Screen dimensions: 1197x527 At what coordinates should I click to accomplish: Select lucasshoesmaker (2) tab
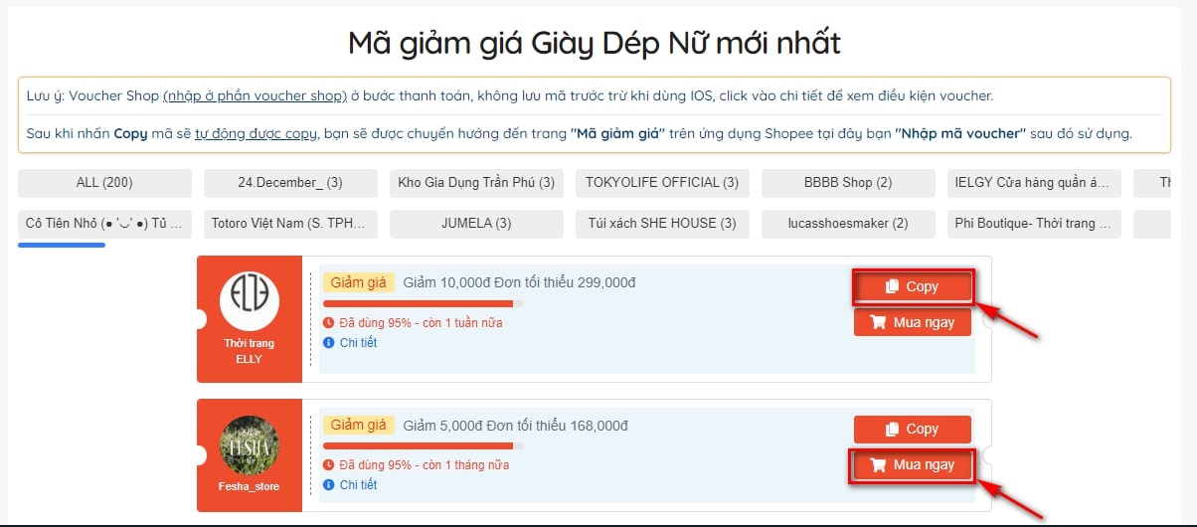click(x=848, y=224)
